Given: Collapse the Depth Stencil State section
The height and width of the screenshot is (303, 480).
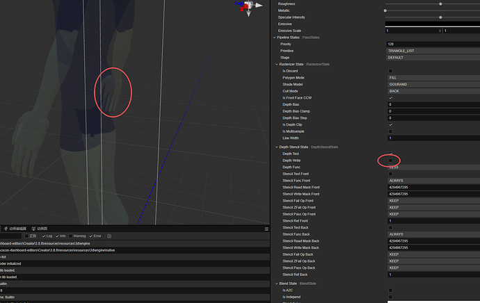Looking at the screenshot, I should click(x=276, y=147).
